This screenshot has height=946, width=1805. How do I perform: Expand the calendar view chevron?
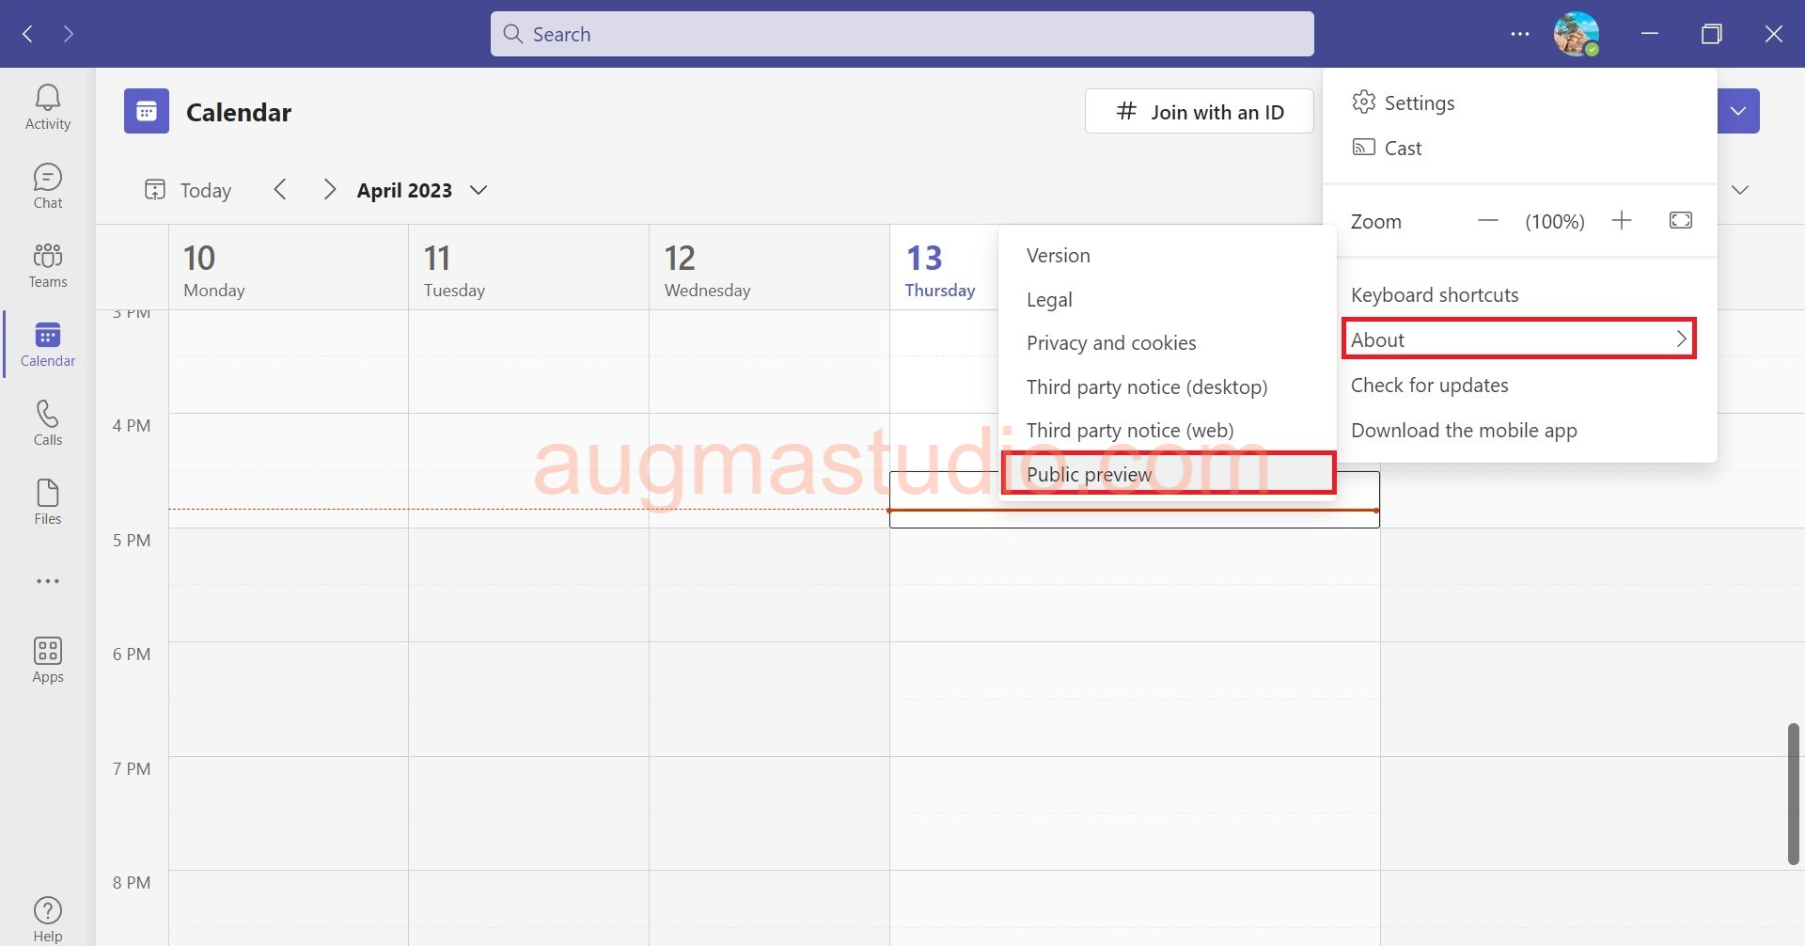tap(1741, 189)
